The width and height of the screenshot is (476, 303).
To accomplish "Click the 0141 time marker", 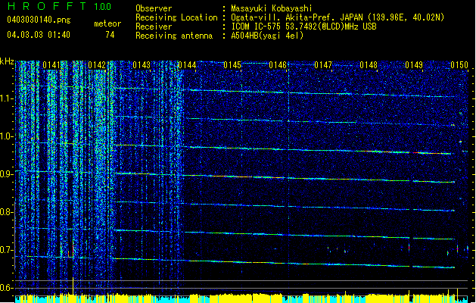I will [x=51, y=65].
